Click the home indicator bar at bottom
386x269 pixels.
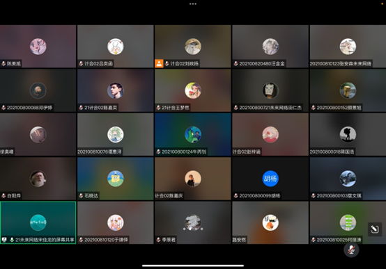click(x=193, y=266)
